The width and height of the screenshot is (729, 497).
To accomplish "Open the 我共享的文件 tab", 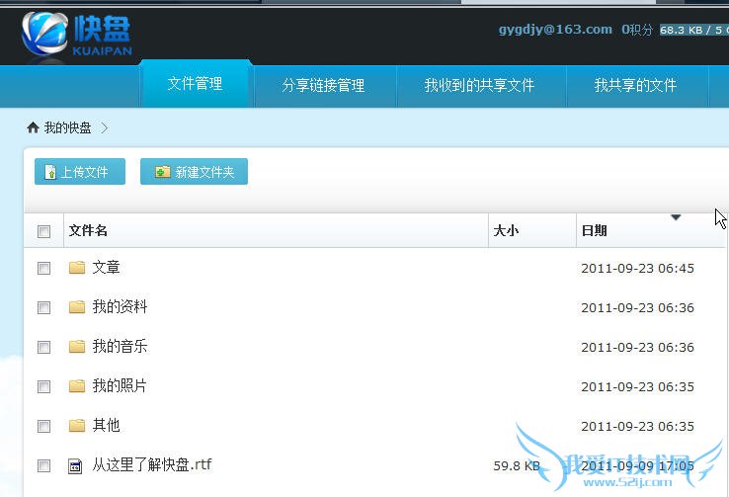I will tap(635, 86).
